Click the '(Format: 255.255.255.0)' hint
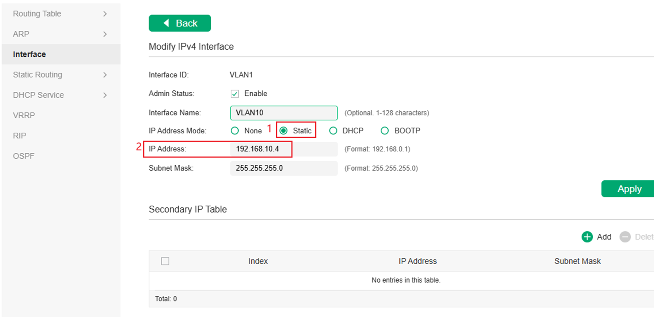Screen dimensions: 654x317 click(x=381, y=168)
